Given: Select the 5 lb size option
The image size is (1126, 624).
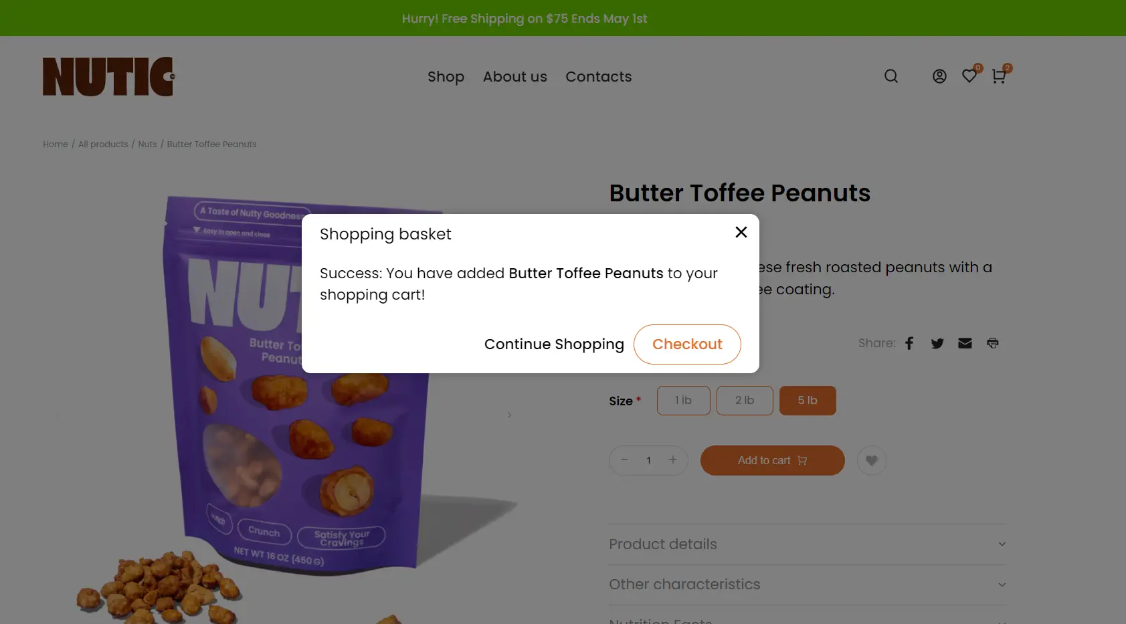Looking at the screenshot, I should click(808, 401).
